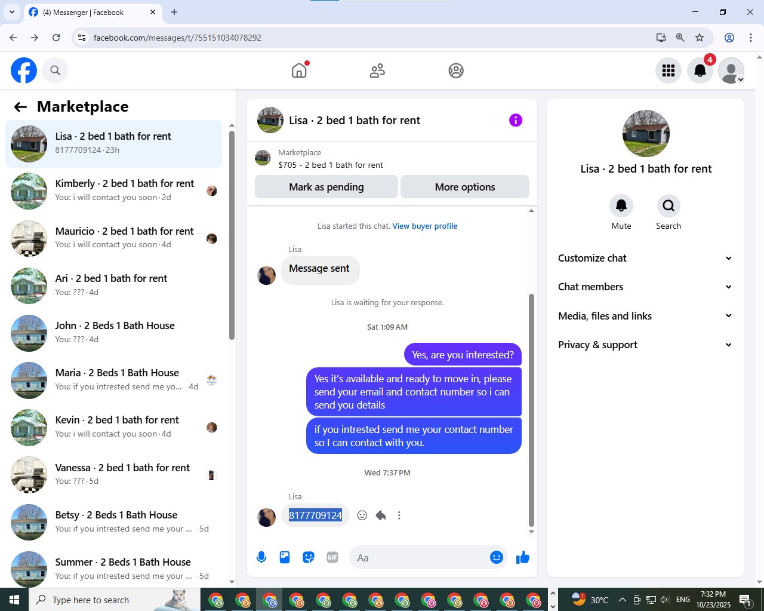This screenshot has height=611, width=764.
Task: Open Mauricio 2 bed 1 bath chat
Action: coord(113,238)
